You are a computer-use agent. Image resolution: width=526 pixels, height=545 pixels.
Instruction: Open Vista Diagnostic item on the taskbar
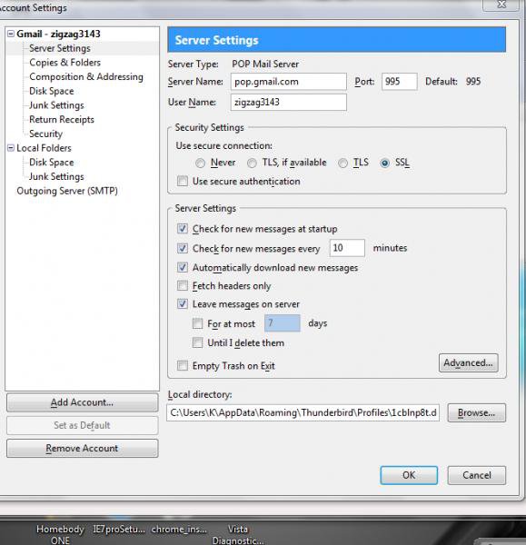(238, 535)
